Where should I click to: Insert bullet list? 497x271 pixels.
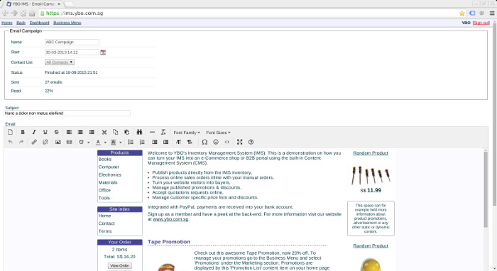(x=131, y=142)
